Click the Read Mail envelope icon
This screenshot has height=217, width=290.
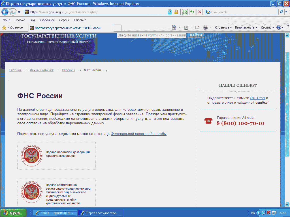click(x=197, y=27)
